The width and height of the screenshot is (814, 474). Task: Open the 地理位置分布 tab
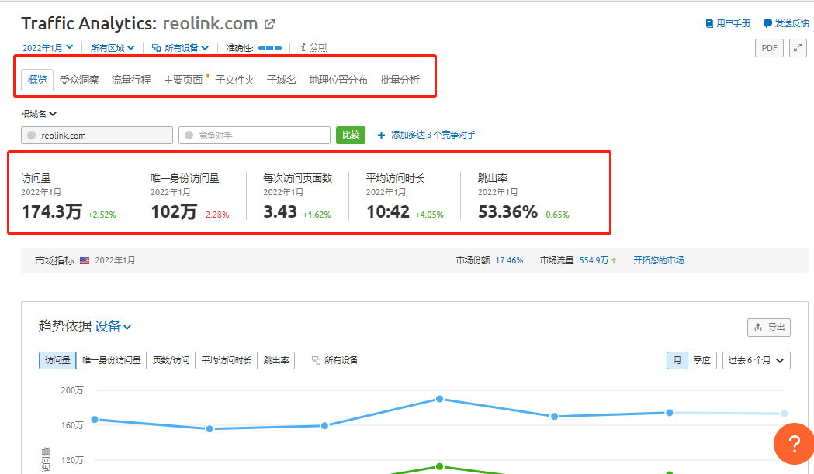coord(338,80)
